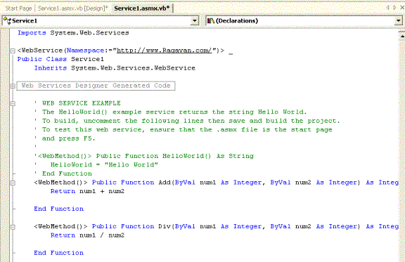Click the 'and press F5.' comment line
405x262 pixels.
[65, 138]
